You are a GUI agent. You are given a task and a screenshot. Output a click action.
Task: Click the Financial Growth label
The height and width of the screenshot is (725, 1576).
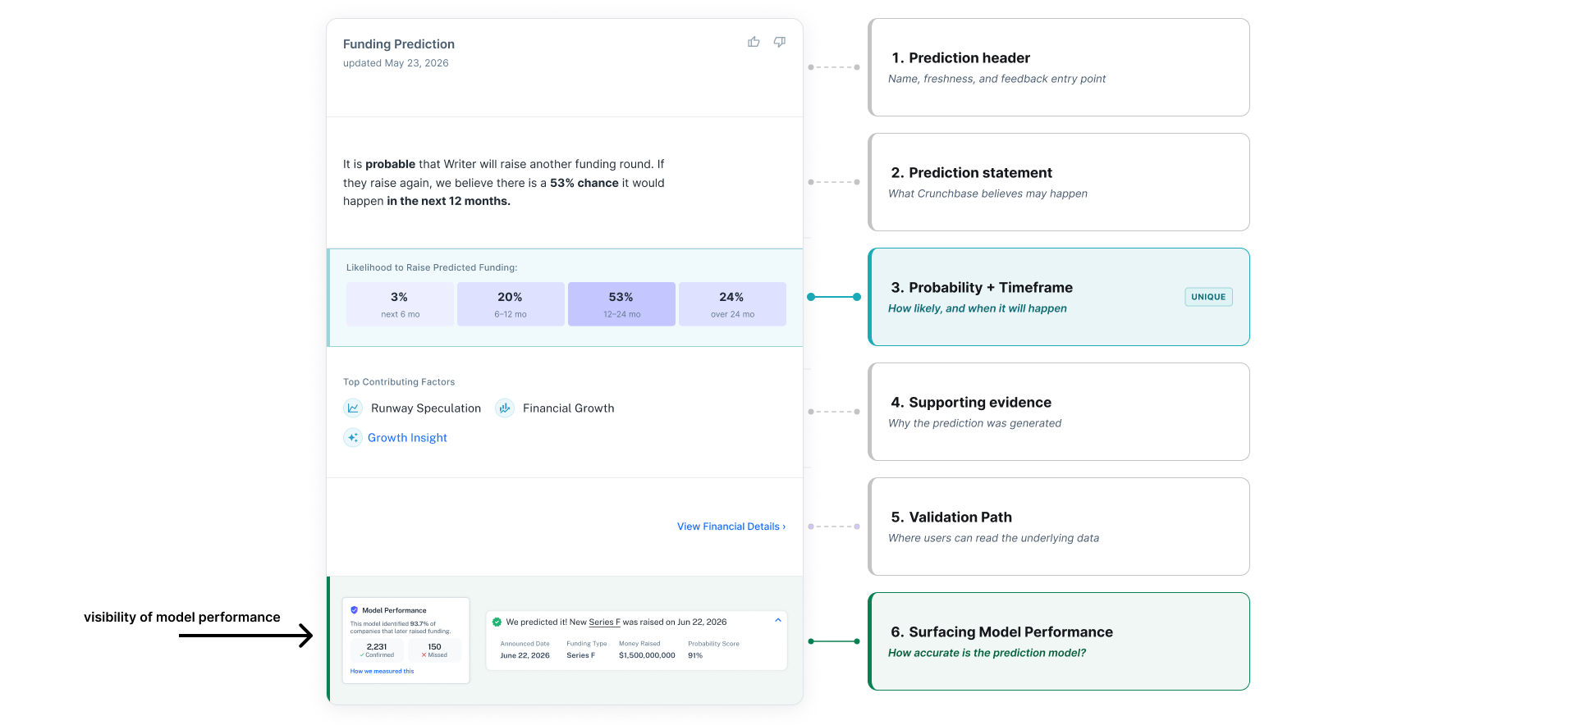pos(569,408)
